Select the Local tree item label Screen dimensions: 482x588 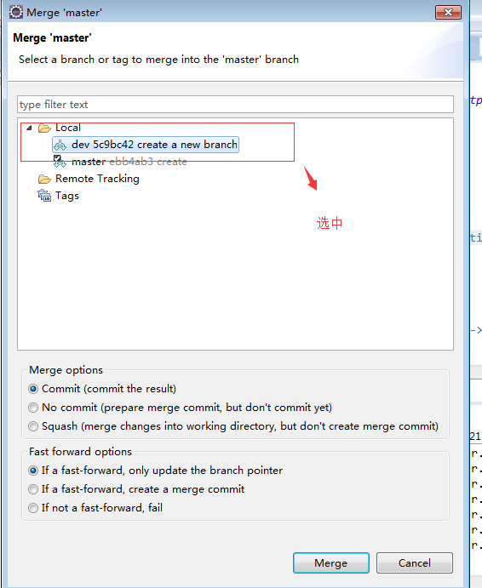(67, 128)
